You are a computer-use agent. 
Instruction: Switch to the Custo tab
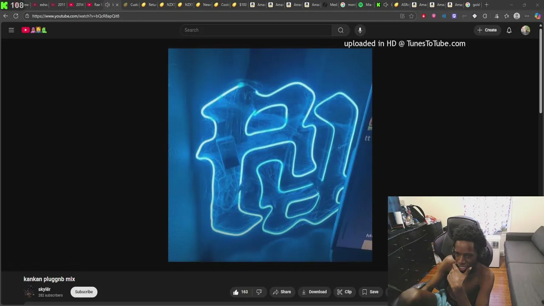(x=131, y=5)
